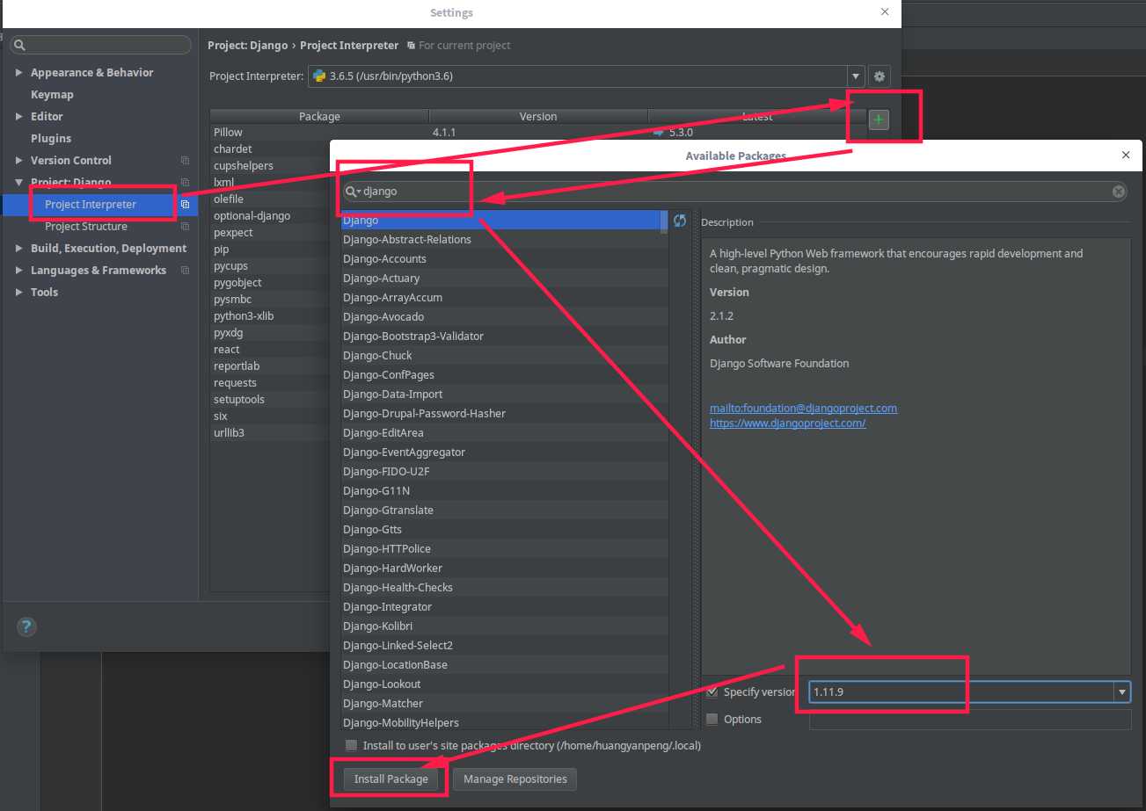The image size is (1146, 811).
Task: Click the project icon beside Project Interpreter
Action: pyautogui.click(x=185, y=205)
